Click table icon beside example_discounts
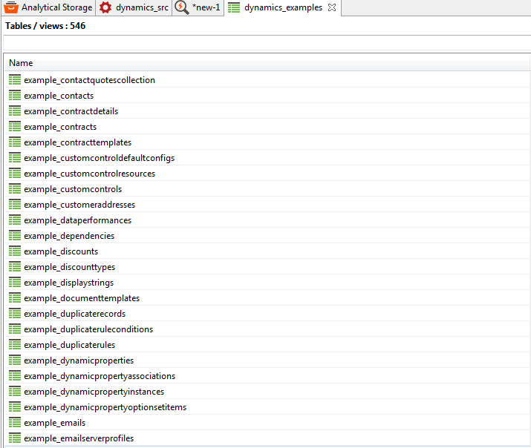 15,251
